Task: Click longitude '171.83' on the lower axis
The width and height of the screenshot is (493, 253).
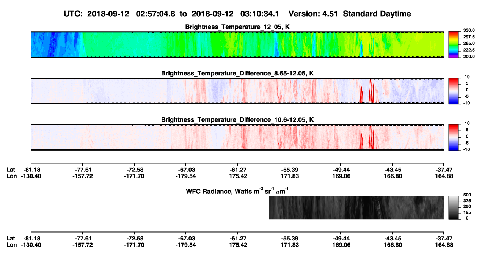Action: click(289, 245)
